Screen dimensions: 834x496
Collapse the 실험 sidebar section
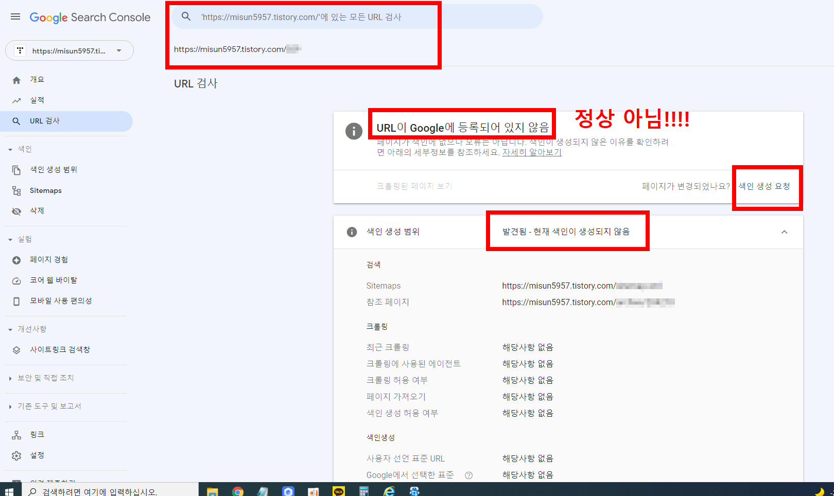coord(20,239)
